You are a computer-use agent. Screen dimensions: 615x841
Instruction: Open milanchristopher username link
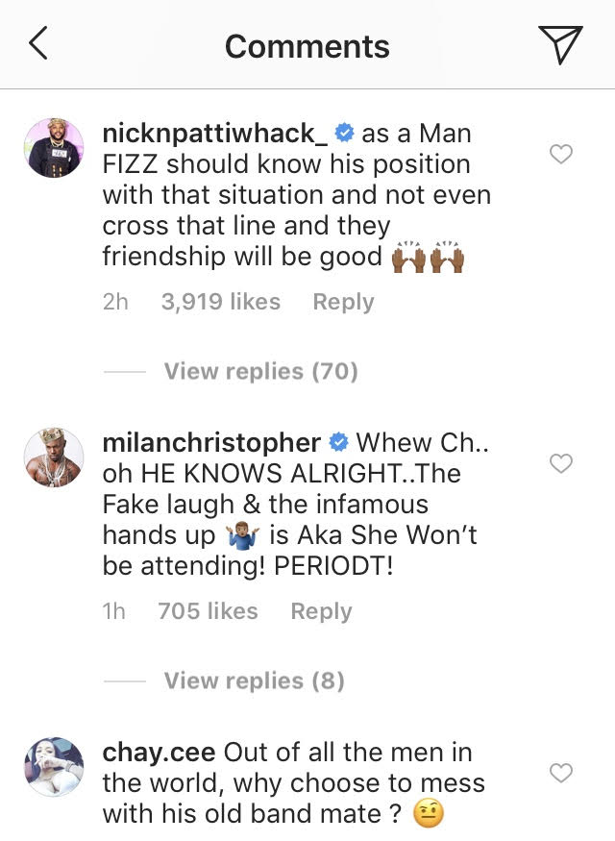tap(211, 443)
